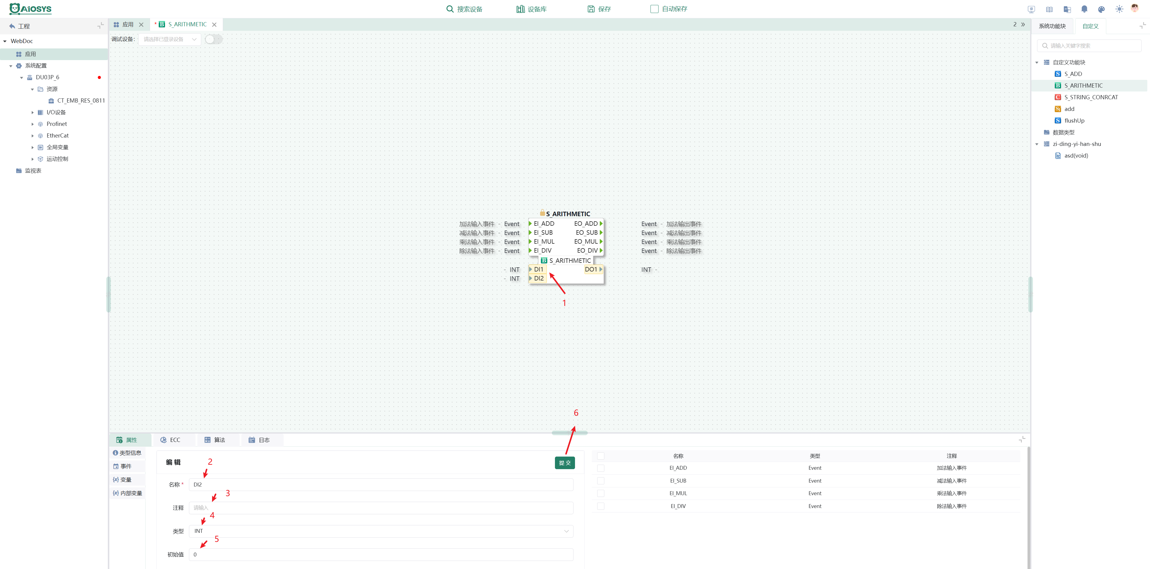1150x569 pixels.
Task: Check the EI_MUL row checkbox
Action: 600,493
